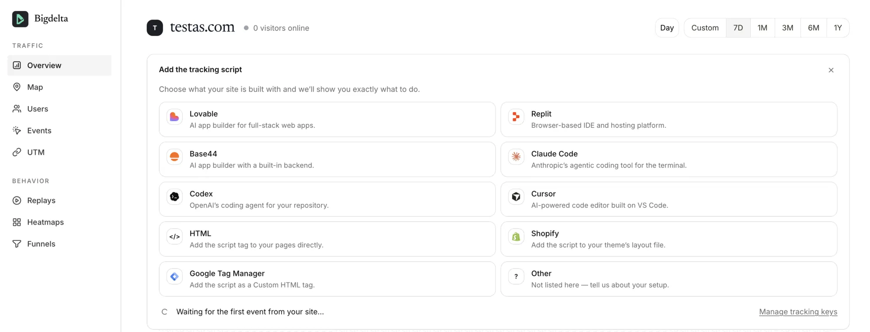The width and height of the screenshot is (870, 332).
Task: Click the Overview chart icon in sidebar
Action: pyautogui.click(x=17, y=65)
